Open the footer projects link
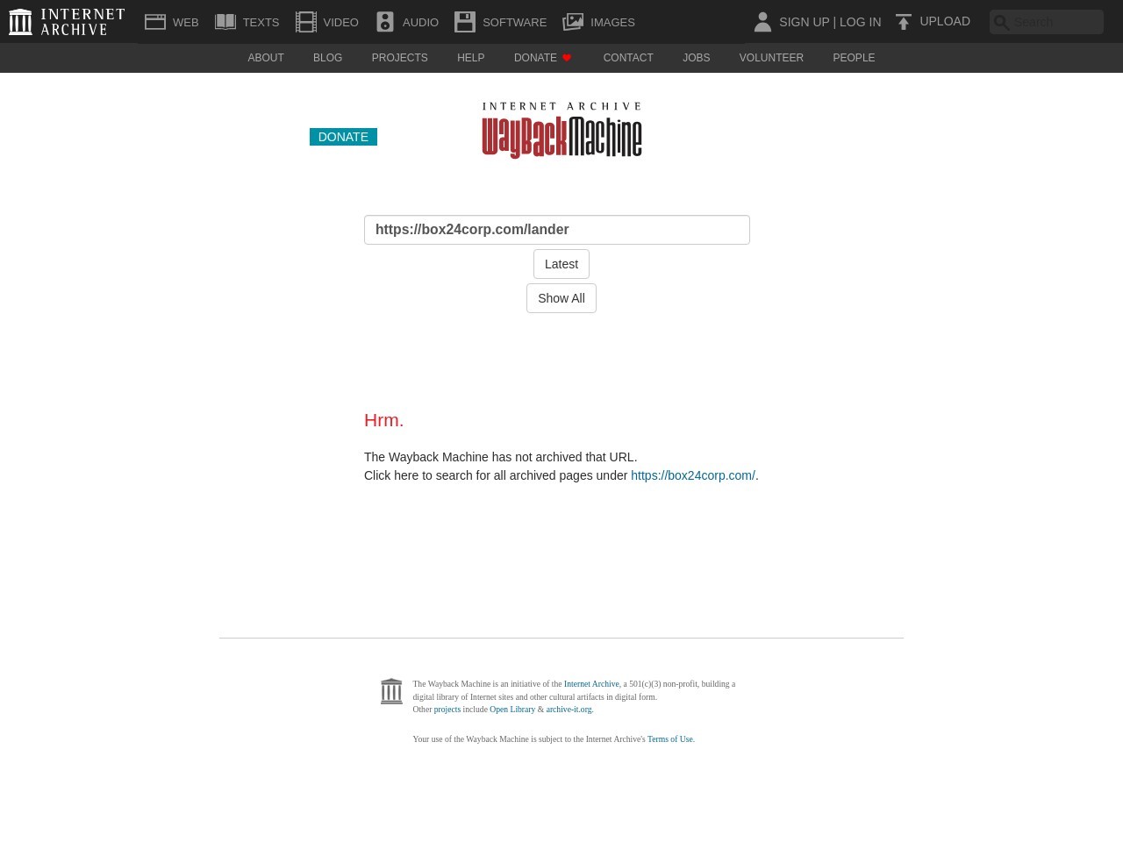The height and width of the screenshot is (842, 1123). tap(447, 710)
